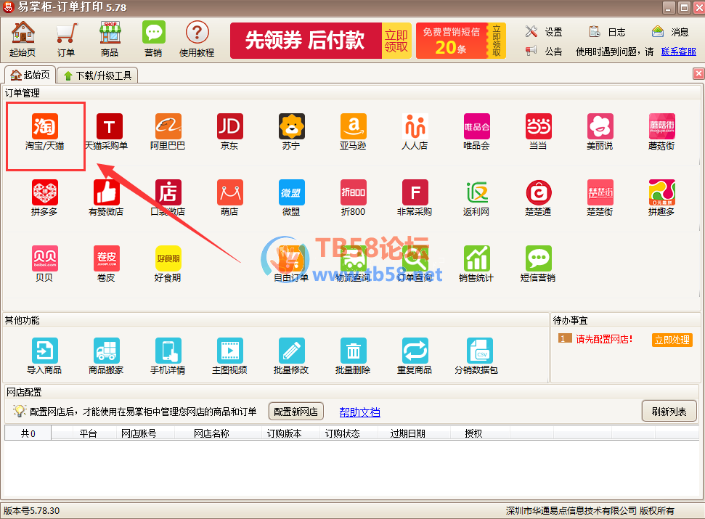Image resolution: width=705 pixels, height=519 pixels.
Task: Launch 批量修改 batch edit
Action: point(291,356)
